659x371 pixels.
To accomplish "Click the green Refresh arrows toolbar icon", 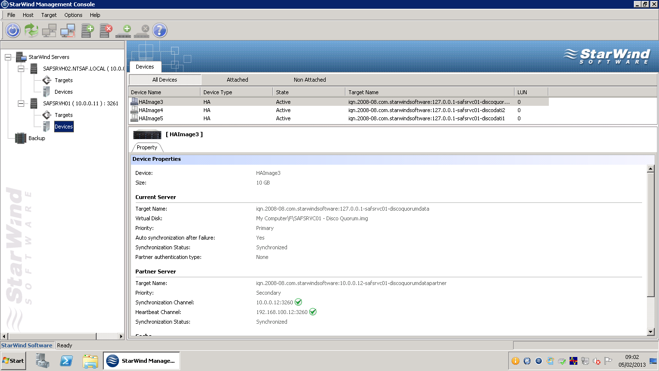I will [x=31, y=30].
